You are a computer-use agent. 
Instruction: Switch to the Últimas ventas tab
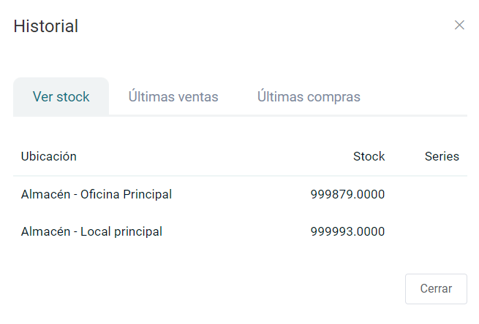[173, 96]
